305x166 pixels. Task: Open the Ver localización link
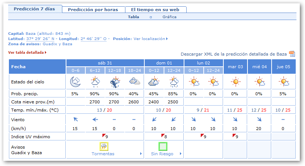[x=150, y=39]
